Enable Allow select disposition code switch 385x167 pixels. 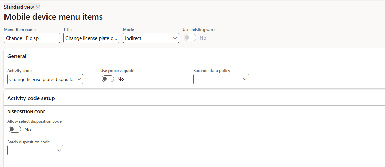pos(15,130)
